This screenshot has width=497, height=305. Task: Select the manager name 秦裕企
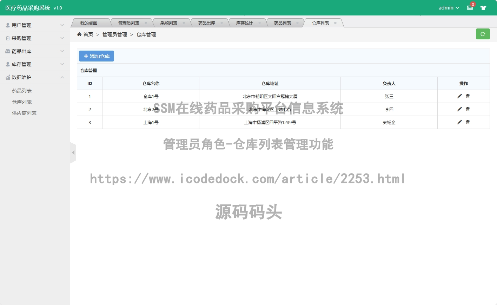point(389,122)
